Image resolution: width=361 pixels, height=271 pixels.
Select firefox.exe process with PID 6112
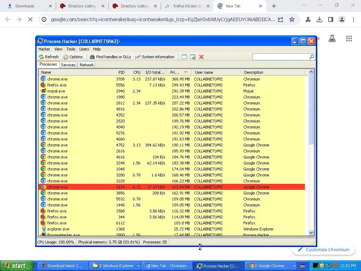pos(172,223)
